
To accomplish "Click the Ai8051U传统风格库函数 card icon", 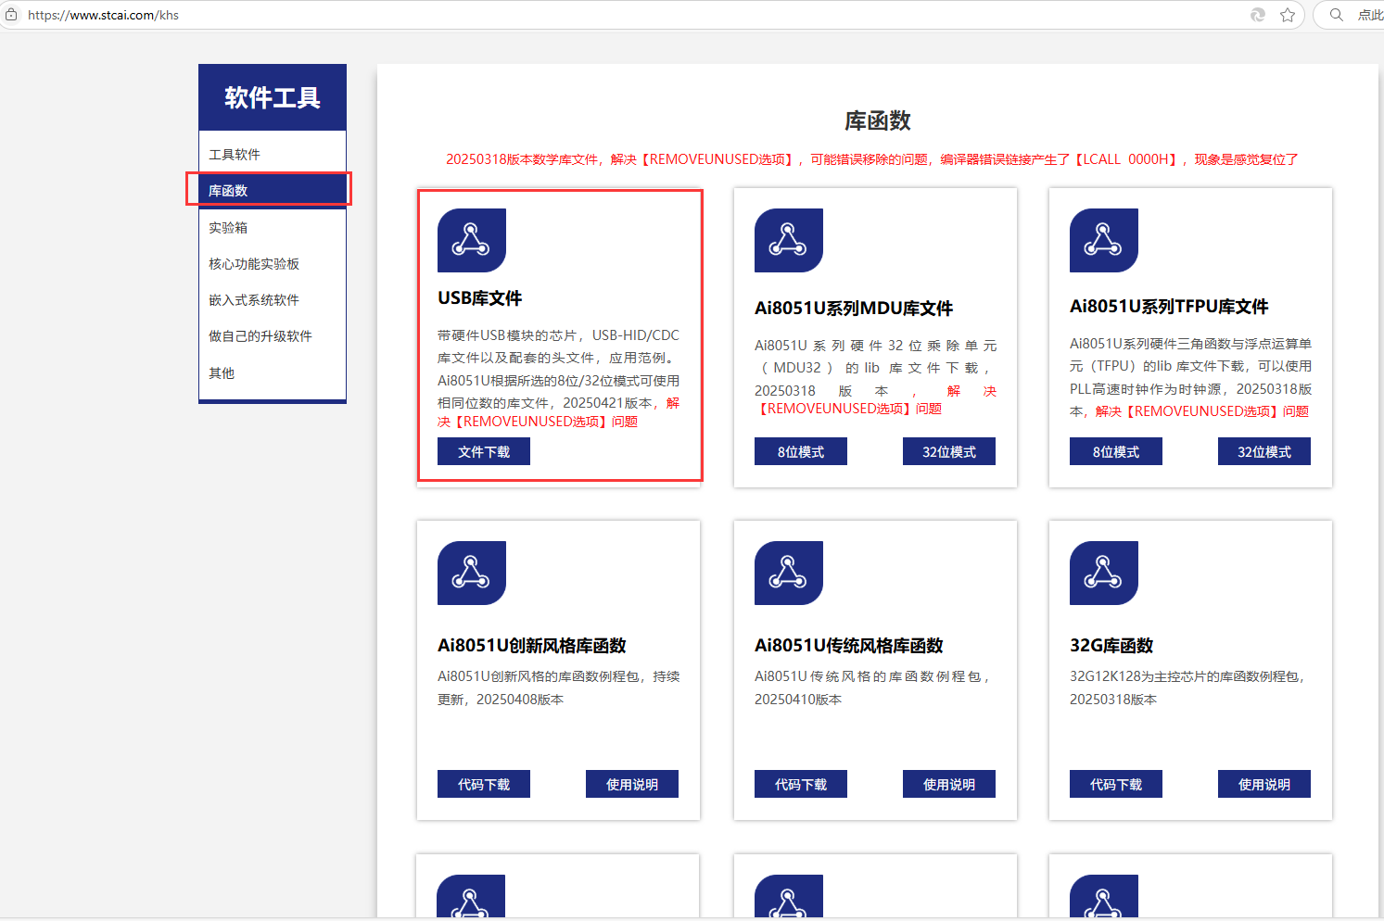I will (789, 573).
